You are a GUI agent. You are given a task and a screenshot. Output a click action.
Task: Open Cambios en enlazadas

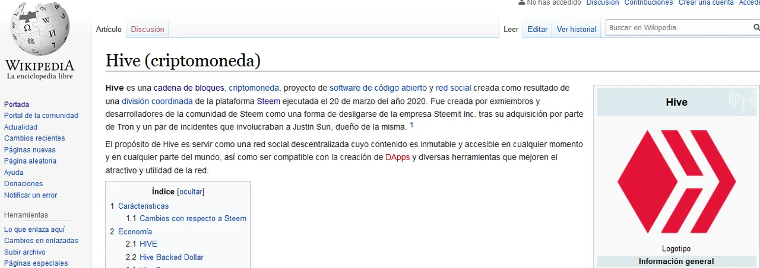click(41, 241)
